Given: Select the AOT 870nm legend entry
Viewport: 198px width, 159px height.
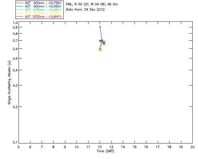Looking at the screenshot, I should 39,13.
